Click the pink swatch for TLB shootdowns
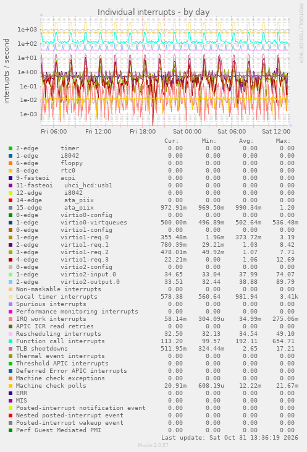 11,349
